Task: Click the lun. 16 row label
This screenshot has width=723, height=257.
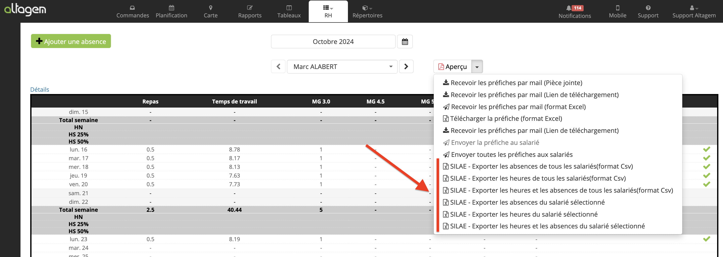Action: pos(78,149)
